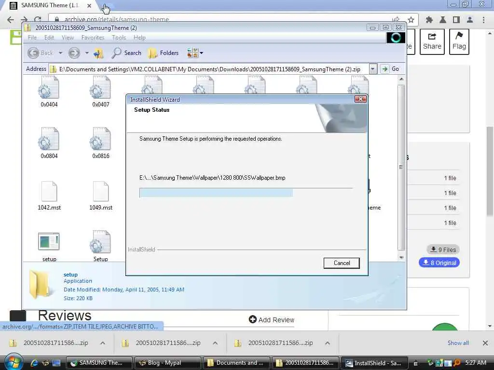494x370 pixels.
Task: Switch to Blog - Mypal taskbar button
Action: pyautogui.click(x=167, y=363)
